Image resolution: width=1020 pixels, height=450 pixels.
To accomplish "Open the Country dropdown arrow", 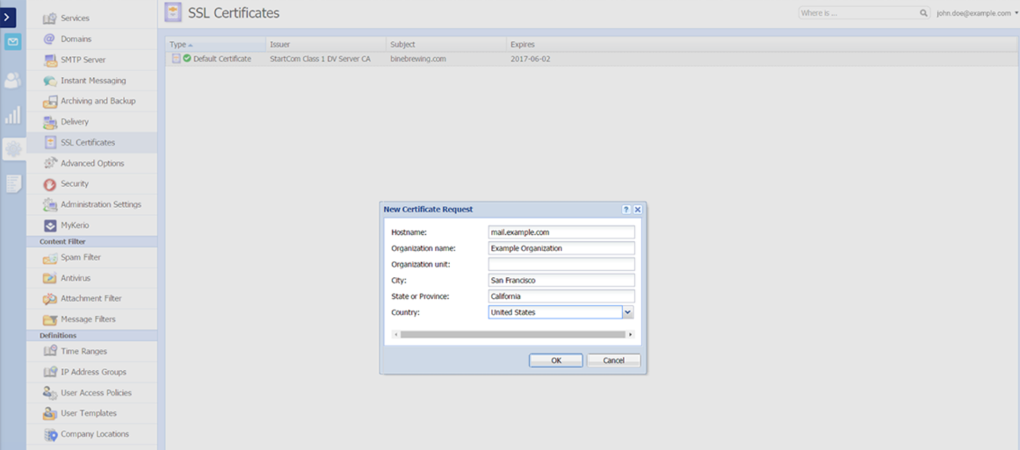I will [x=628, y=312].
